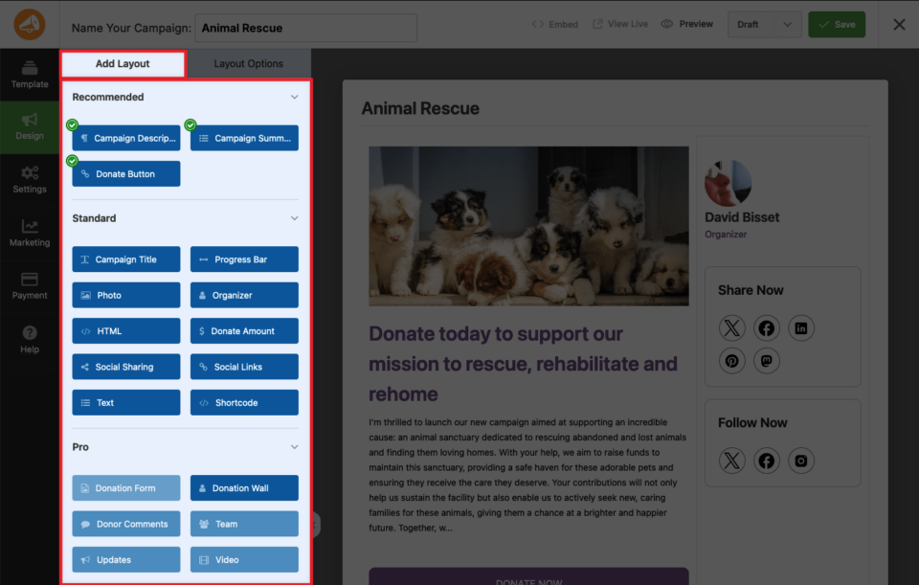
Task: Close the campaign builder with X
Action: coord(899,25)
